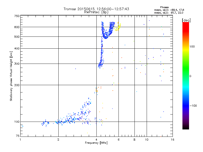Screen dimensions: 203x152
Task: Click the 'RwPretec (8p)' subtitle
Action: click(96, 12)
